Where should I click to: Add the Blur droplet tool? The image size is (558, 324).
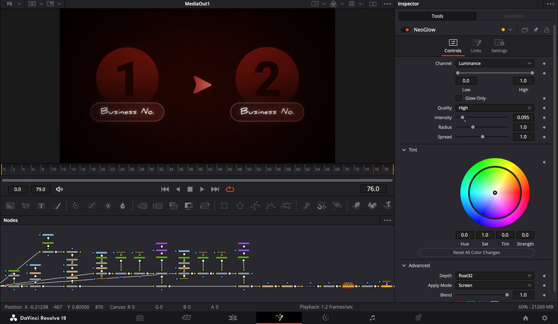click(x=123, y=205)
